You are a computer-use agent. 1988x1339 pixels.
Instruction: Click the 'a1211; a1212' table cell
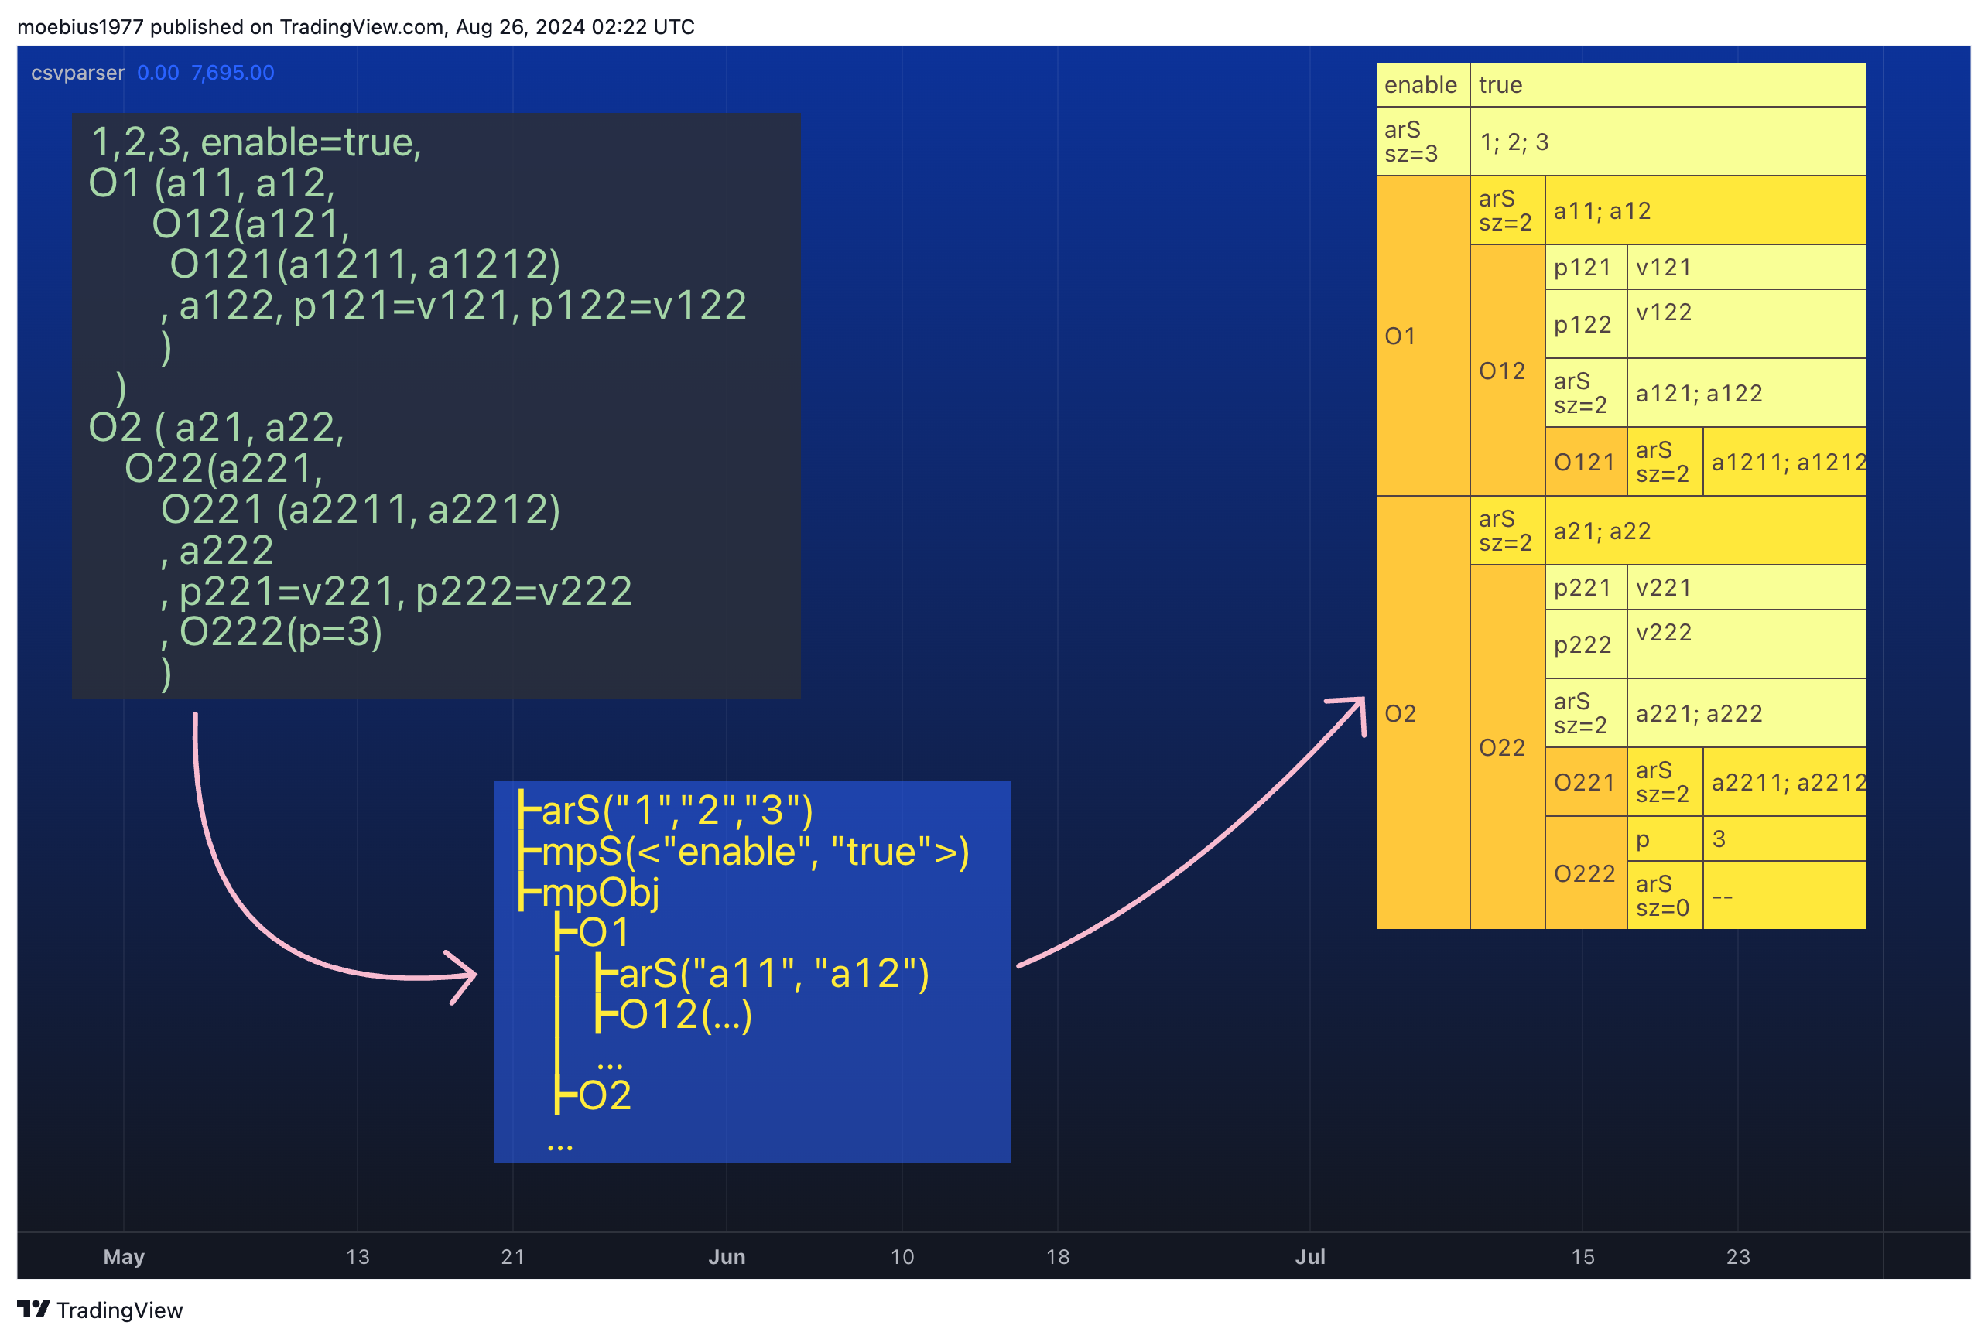coord(1784,462)
